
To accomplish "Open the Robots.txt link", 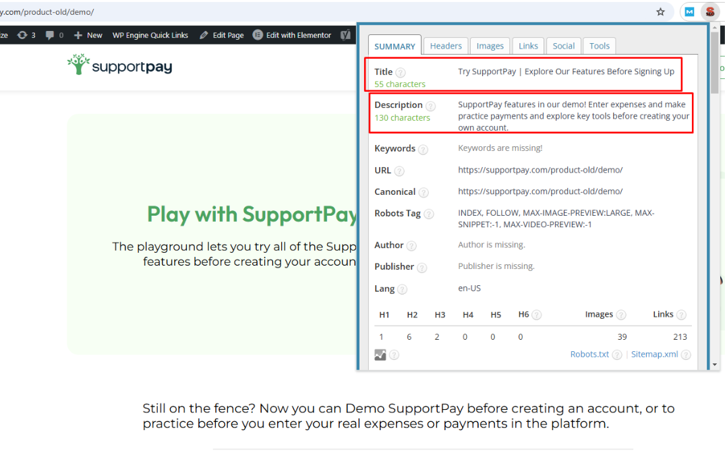I will pyautogui.click(x=589, y=354).
